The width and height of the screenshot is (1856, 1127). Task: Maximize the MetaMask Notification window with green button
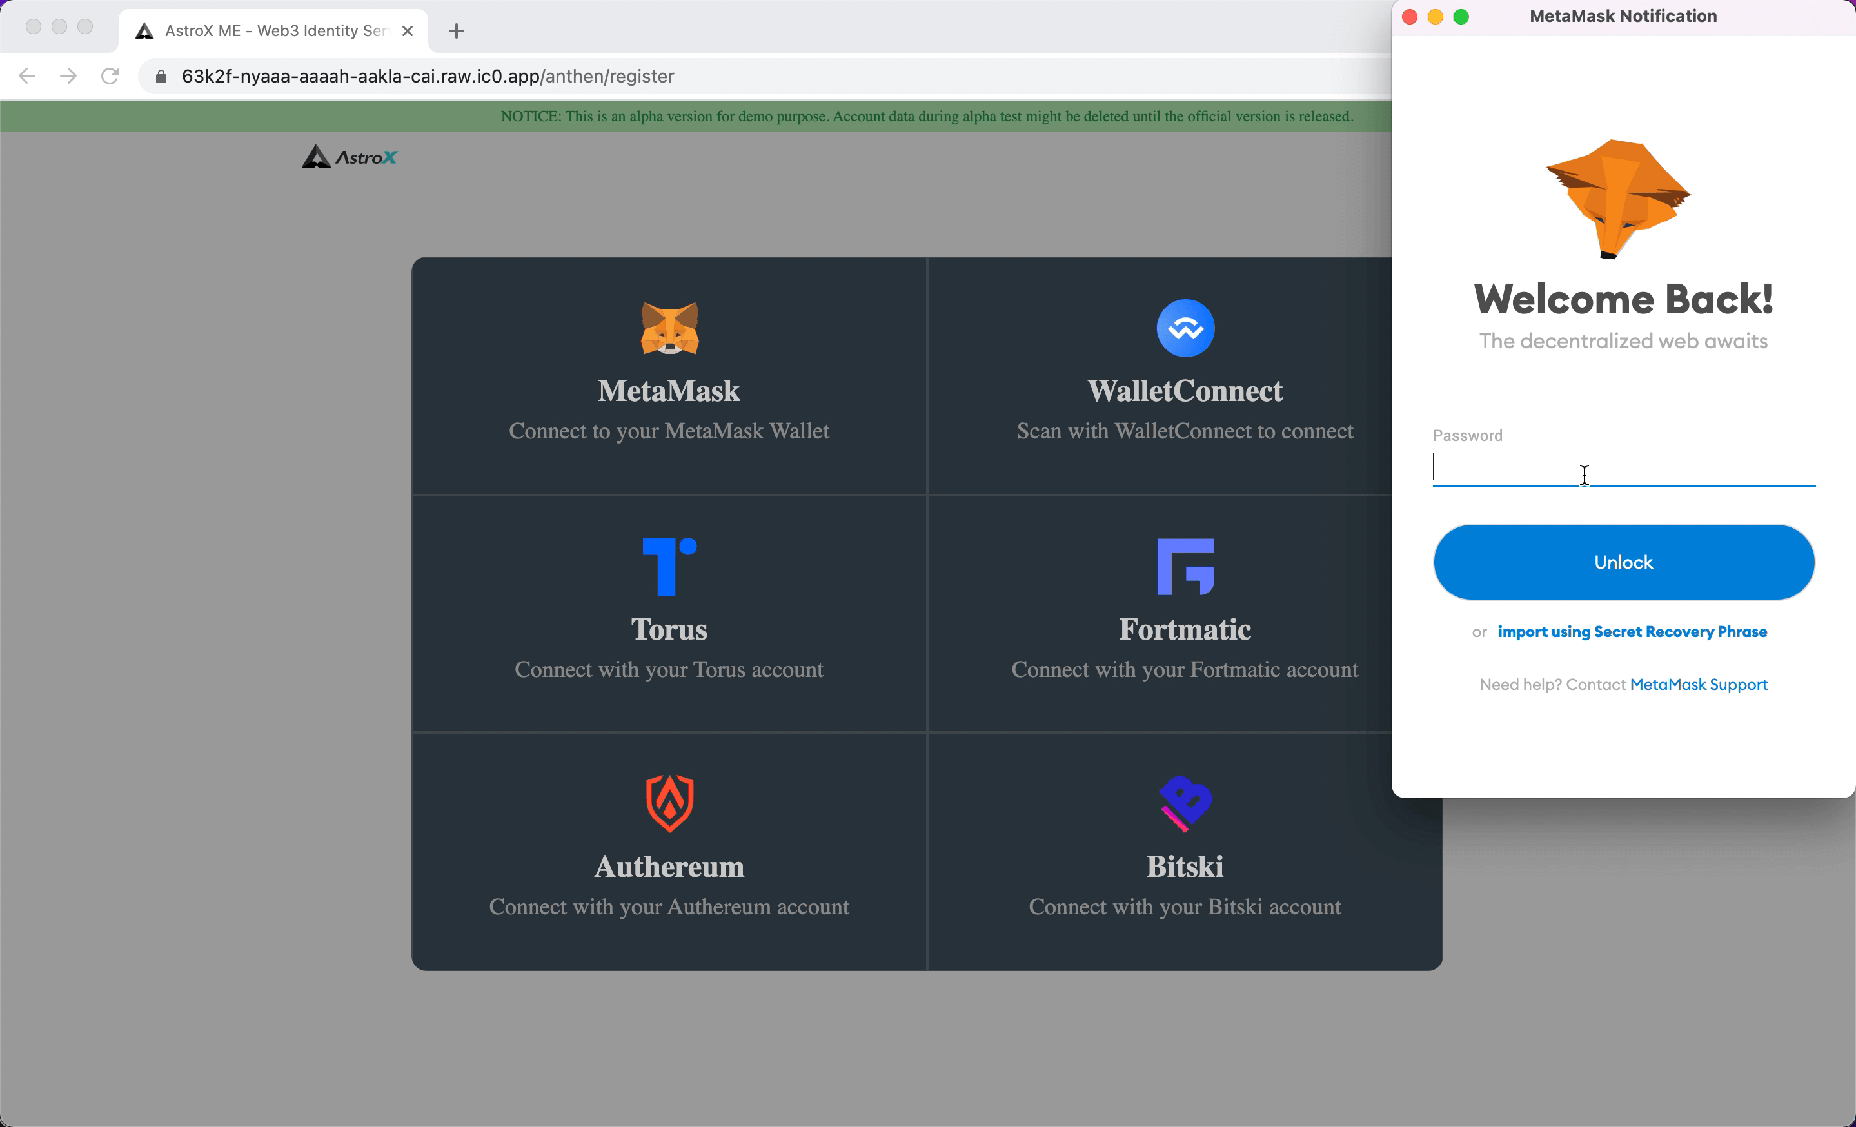(1461, 17)
